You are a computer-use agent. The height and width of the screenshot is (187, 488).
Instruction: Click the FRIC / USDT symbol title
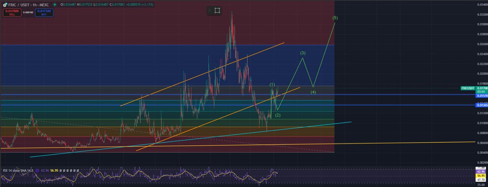pyautogui.click(x=20, y=4)
